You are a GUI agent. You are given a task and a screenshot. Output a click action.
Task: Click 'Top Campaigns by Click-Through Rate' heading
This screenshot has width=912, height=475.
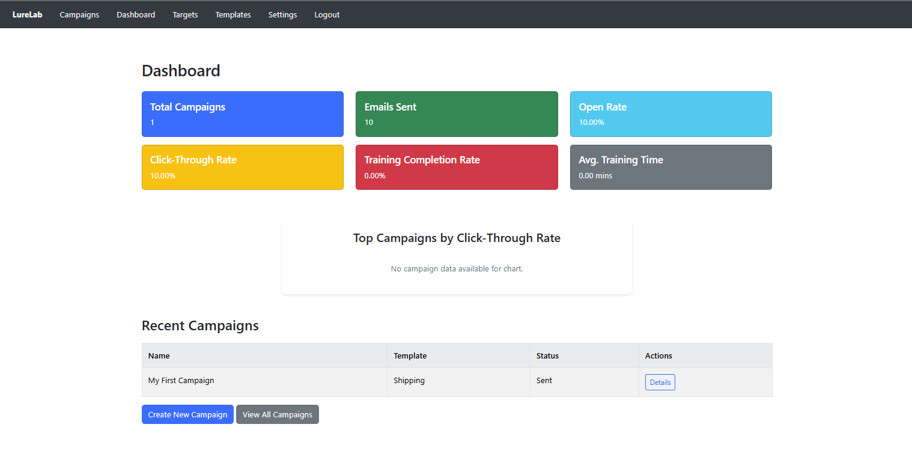click(457, 238)
